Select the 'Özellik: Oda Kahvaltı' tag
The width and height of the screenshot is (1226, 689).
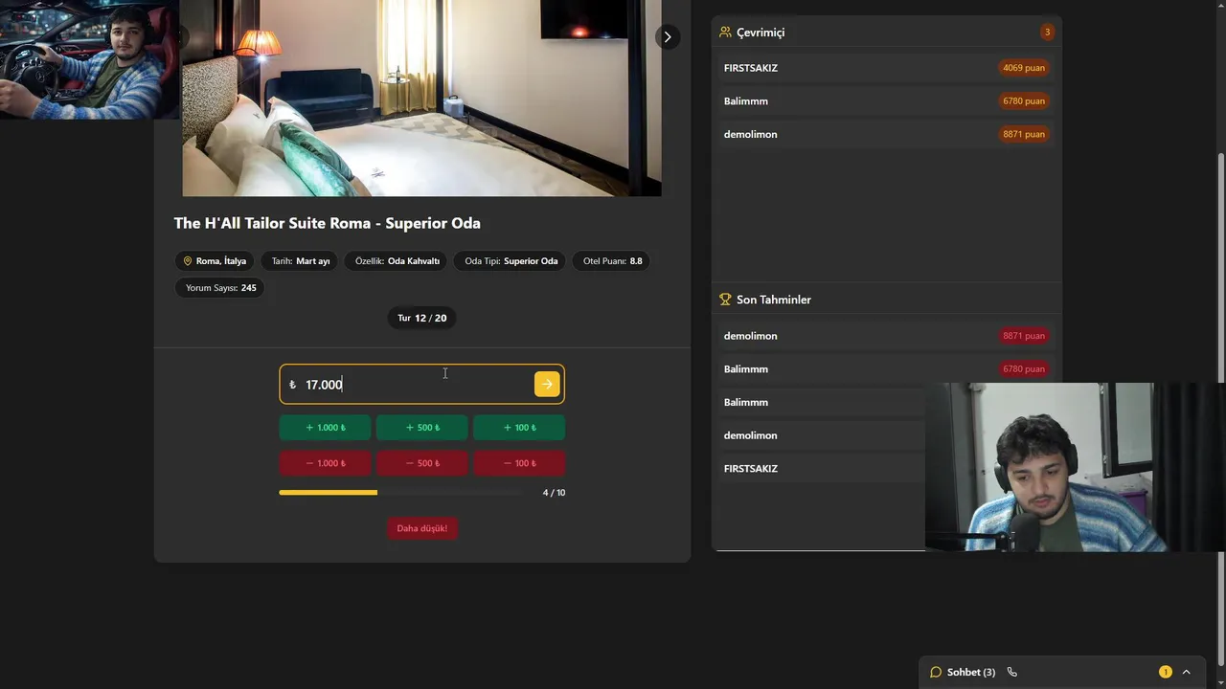pyautogui.click(x=397, y=260)
